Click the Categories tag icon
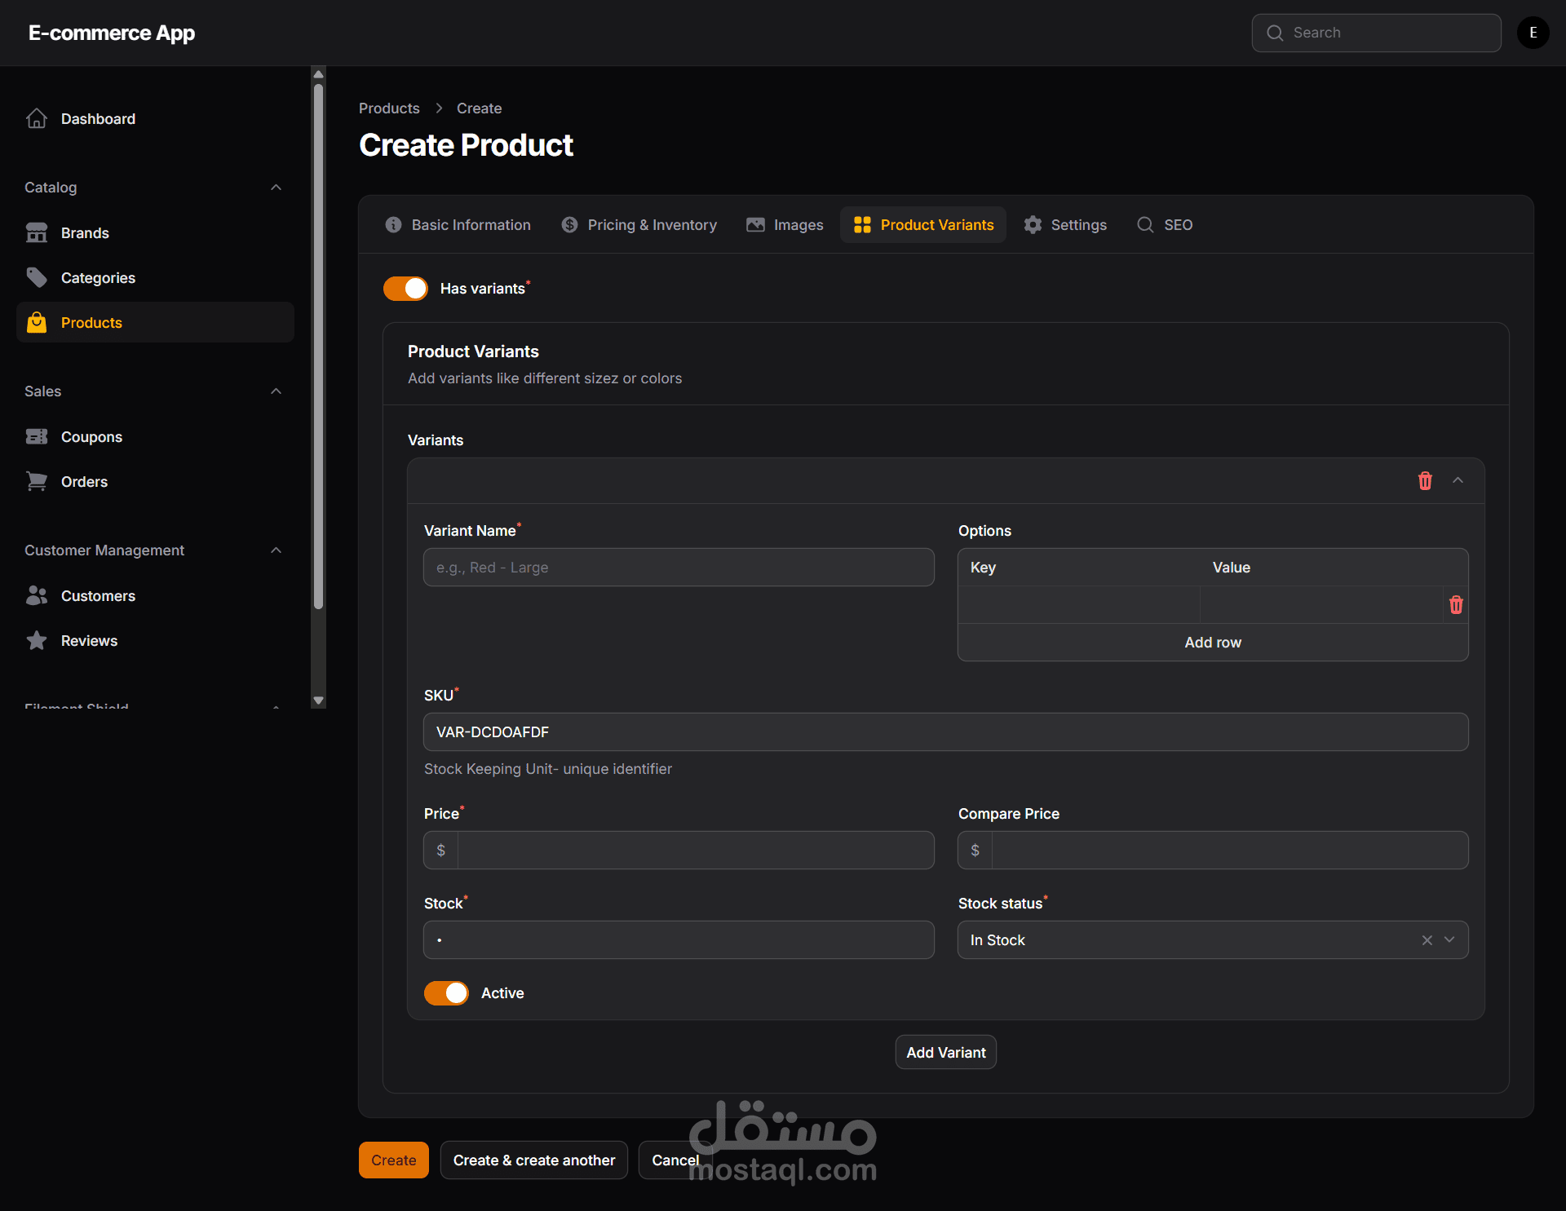The width and height of the screenshot is (1566, 1211). [37, 278]
